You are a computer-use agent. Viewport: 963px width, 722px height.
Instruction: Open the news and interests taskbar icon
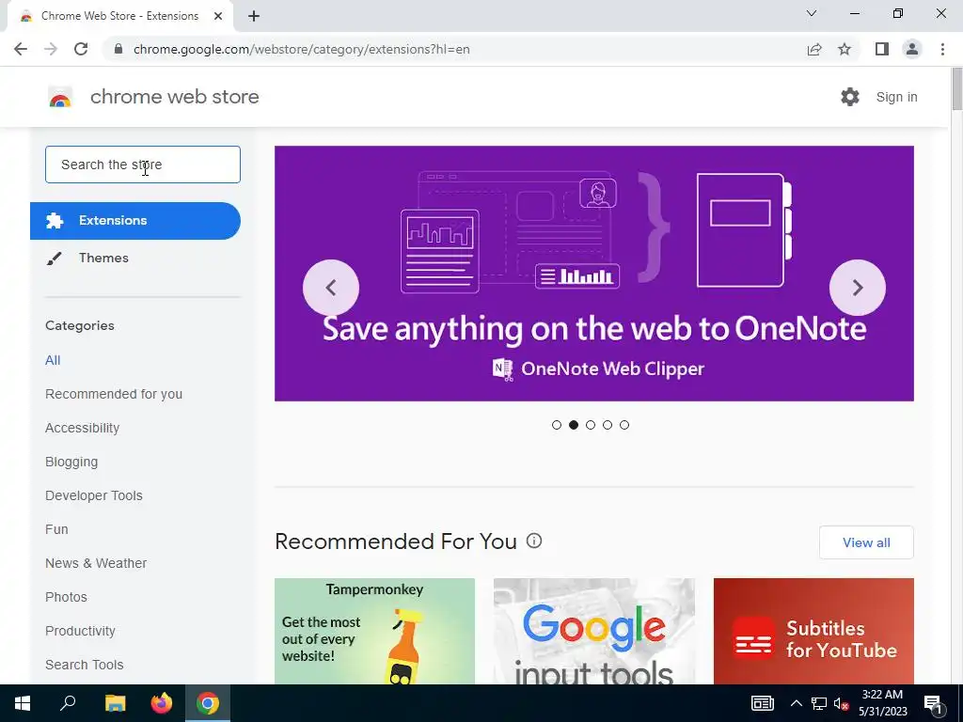762,703
